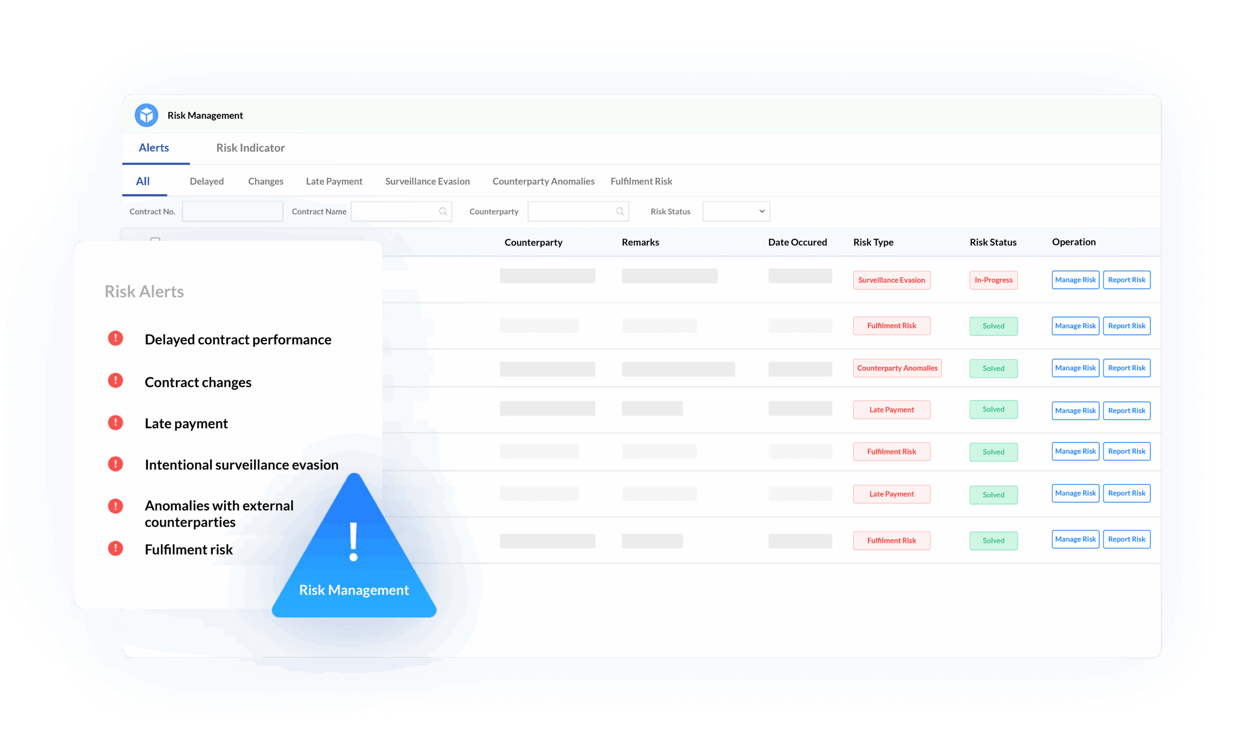Select the Late Payment filter tab
This screenshot has width=1237, height=749.
334,181
